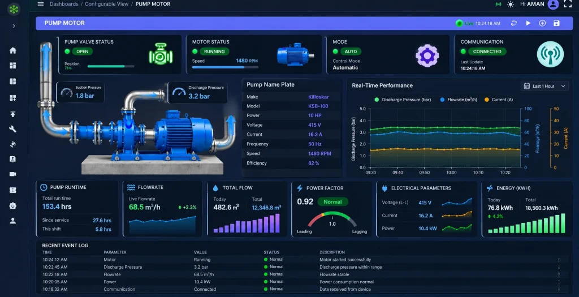Click the green snowflake app logo

click(x=14, y=9)
